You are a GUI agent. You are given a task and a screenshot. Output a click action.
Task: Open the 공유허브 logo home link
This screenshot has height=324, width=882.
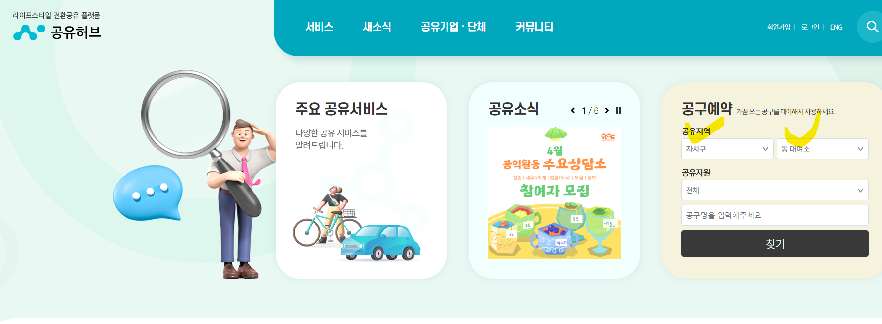57,32
